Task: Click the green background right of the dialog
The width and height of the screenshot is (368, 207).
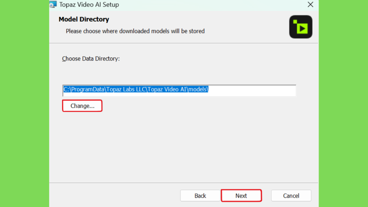Action: tap(343, 103)
